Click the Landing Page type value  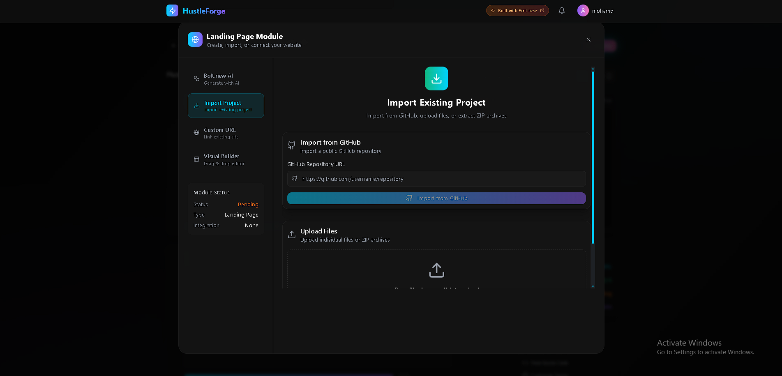click(242, 215)
